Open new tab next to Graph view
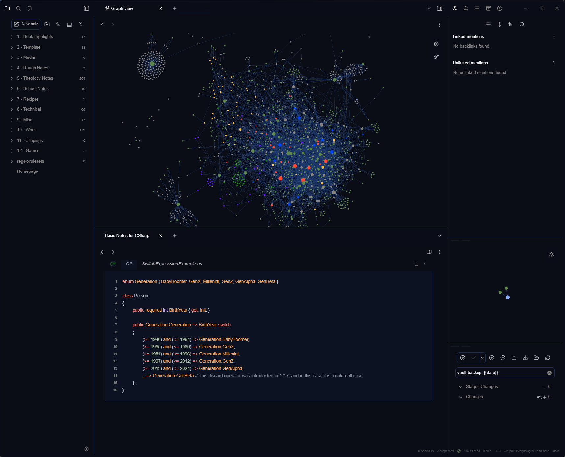 175,8
